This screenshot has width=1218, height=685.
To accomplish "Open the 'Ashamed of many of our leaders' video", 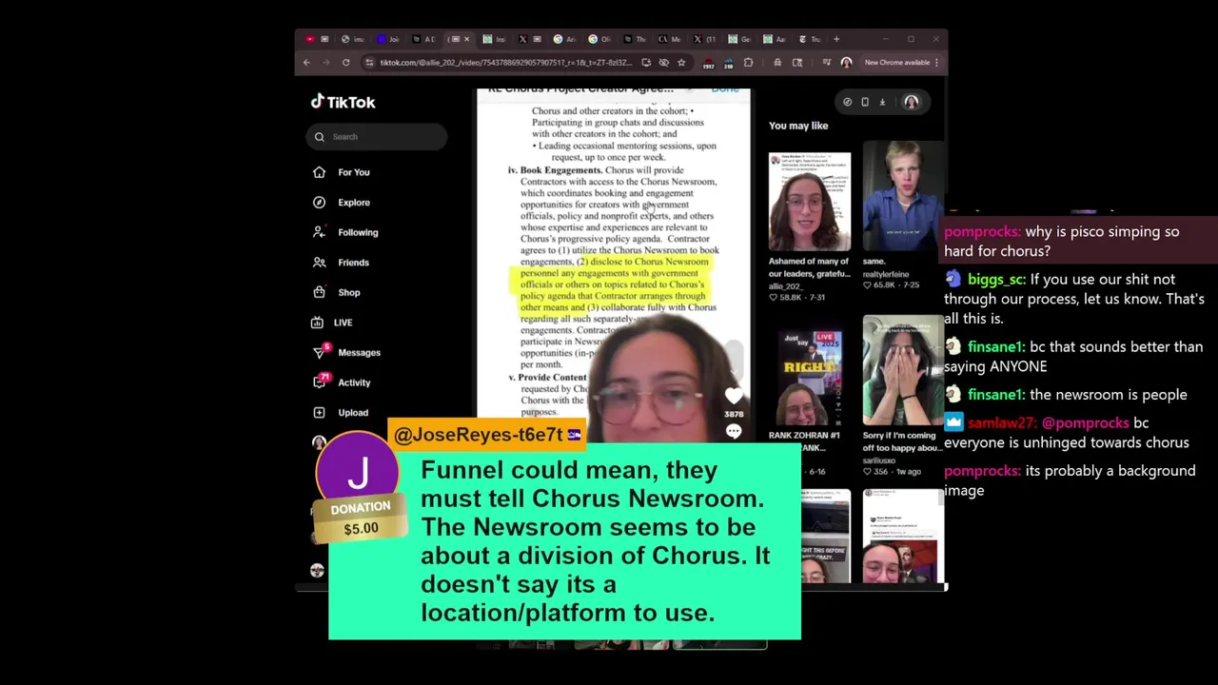I will click(x=810, y=202).
